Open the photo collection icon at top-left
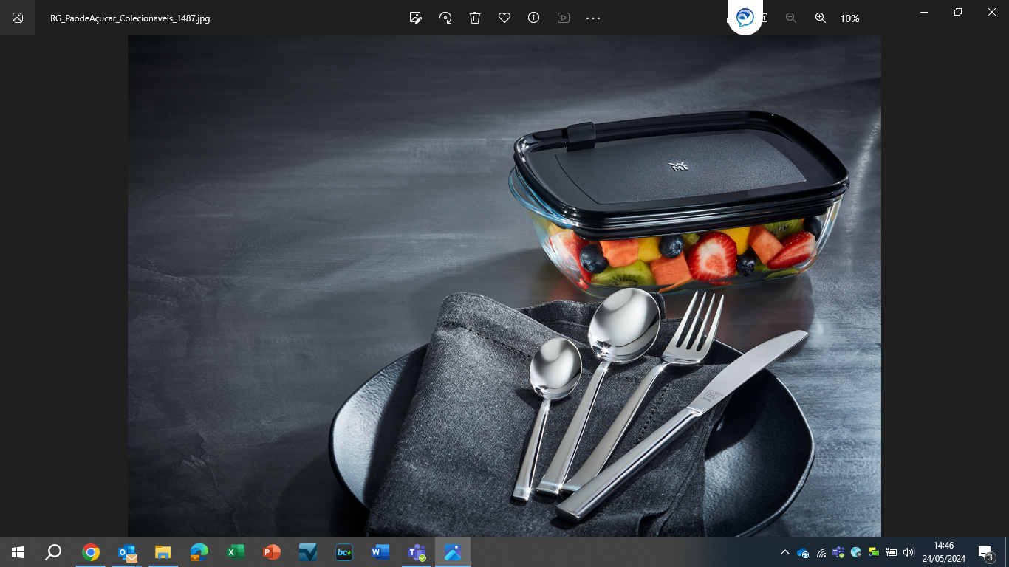The image size is (1009, 567). tap(18, 18)
